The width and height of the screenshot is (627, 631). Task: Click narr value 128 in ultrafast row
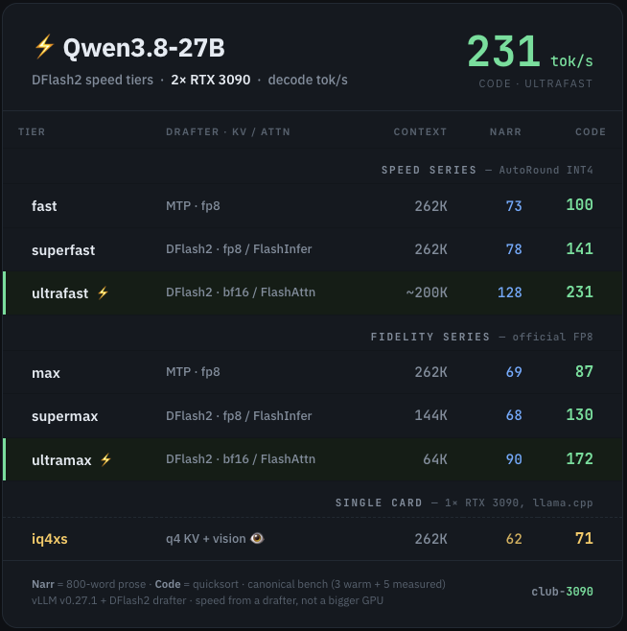click(509, 292)
